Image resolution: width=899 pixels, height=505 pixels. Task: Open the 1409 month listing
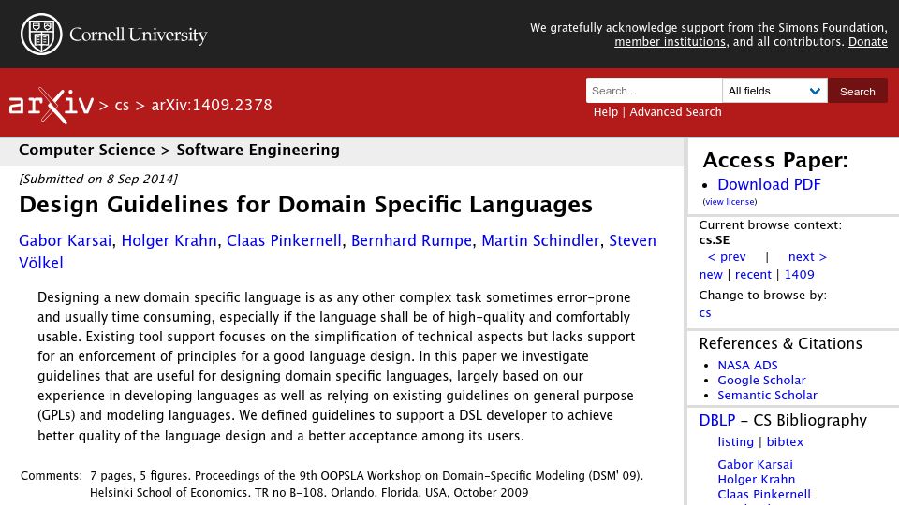click(799, 274)
